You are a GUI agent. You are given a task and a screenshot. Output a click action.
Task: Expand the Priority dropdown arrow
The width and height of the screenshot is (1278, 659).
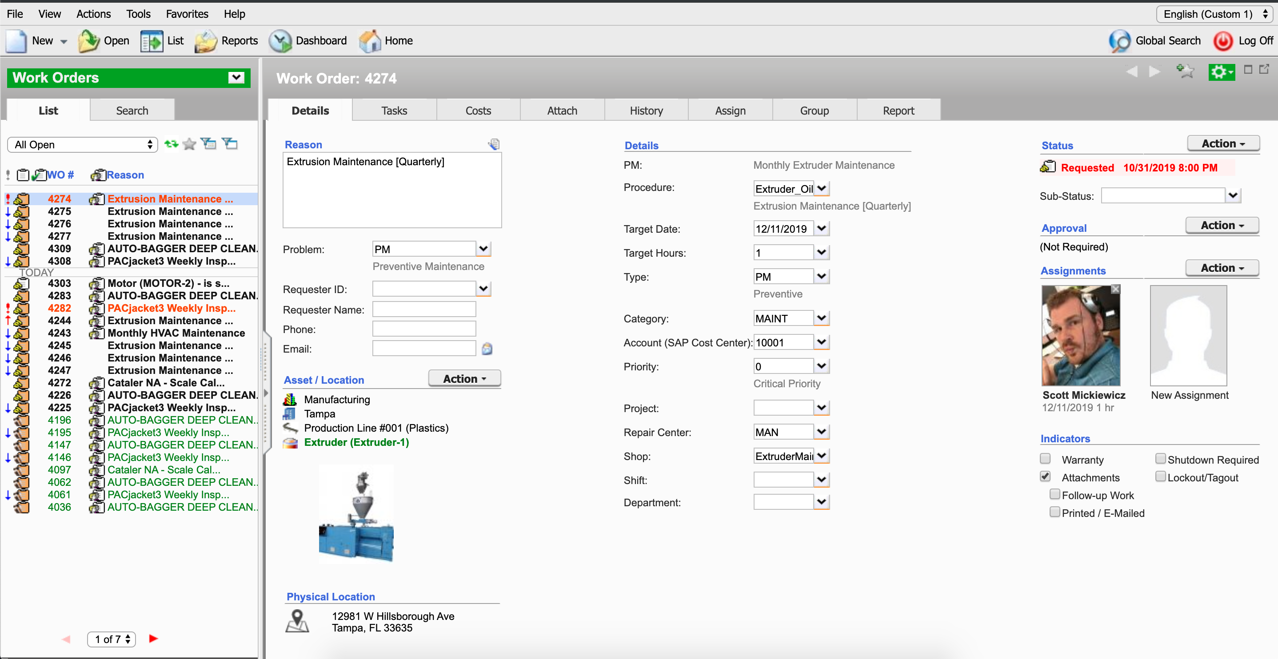822,366
